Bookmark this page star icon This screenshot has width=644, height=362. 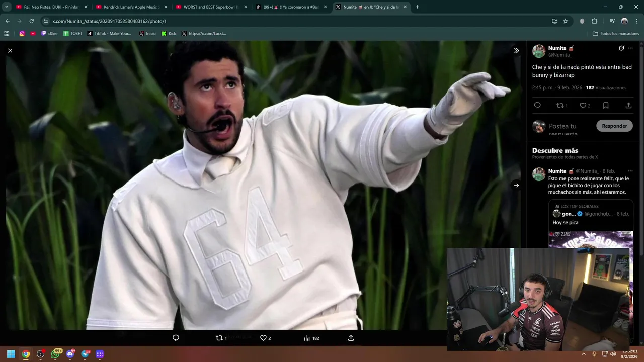(x=566, y=21)
